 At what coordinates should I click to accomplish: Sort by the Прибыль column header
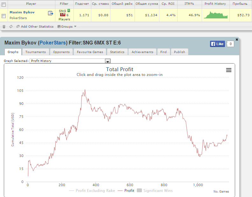(240, 4)
